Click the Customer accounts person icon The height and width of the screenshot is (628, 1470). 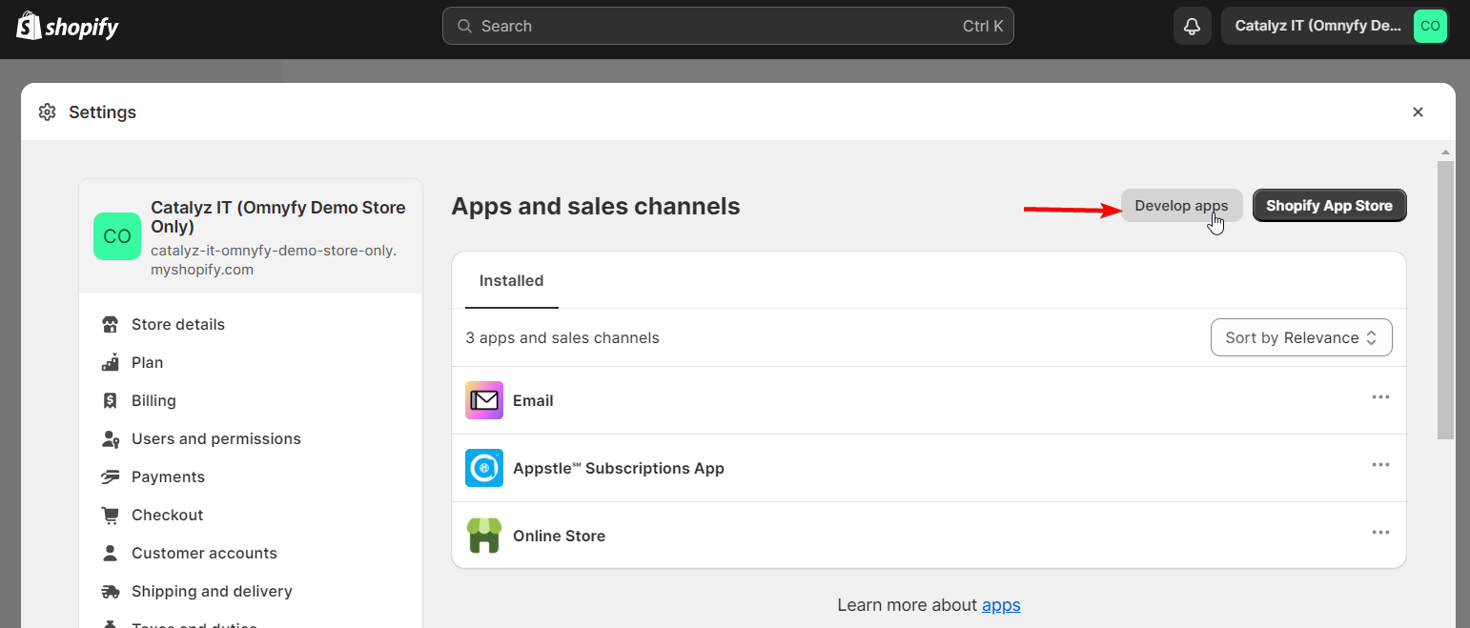(111, 553)
